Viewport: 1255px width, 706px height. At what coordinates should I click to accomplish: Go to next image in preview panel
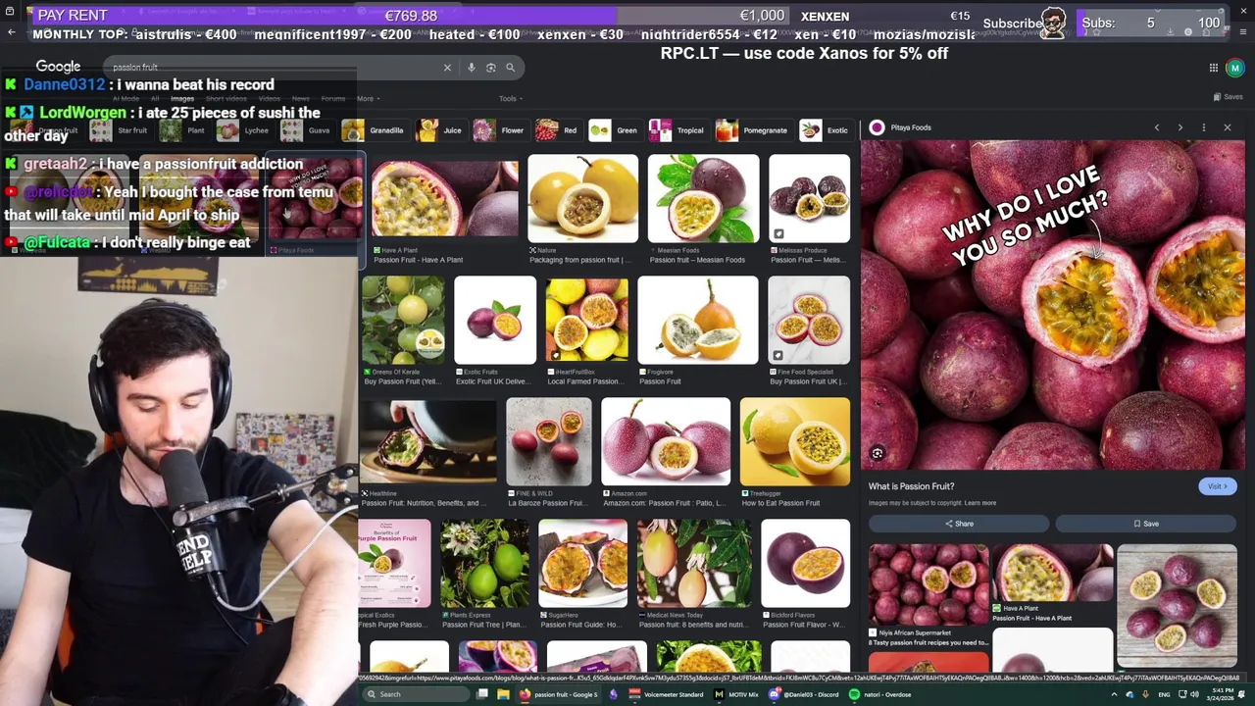(x=1180, y=127)
